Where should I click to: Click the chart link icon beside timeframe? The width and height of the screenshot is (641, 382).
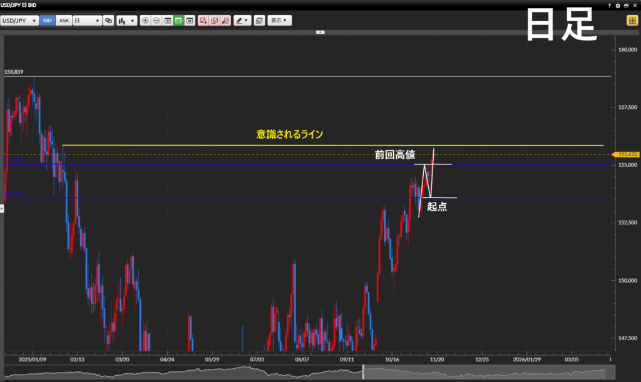point(108,21)
